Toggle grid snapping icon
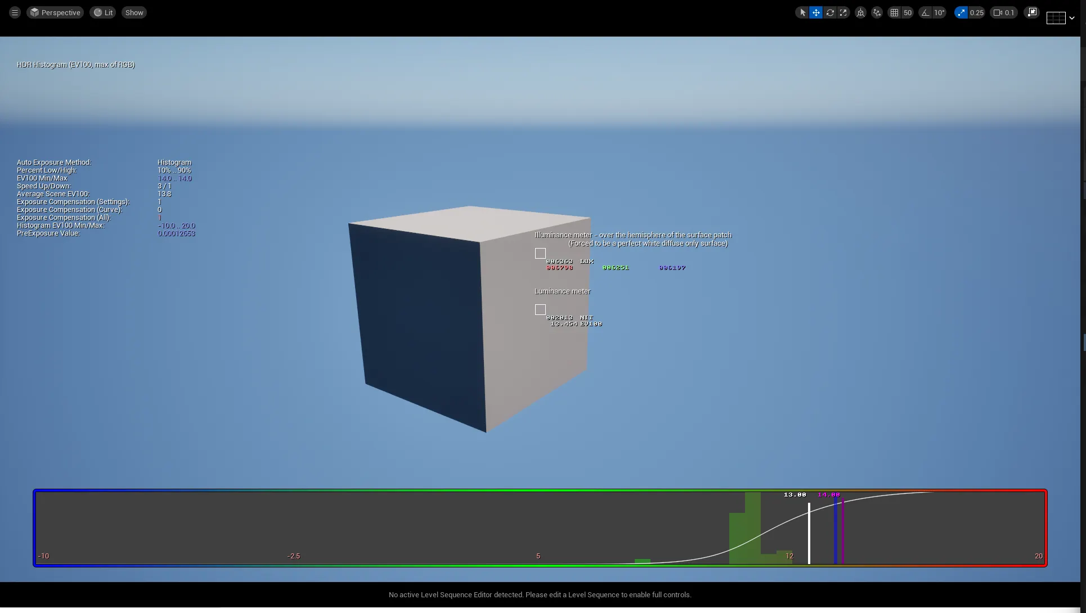 point(894,12)
